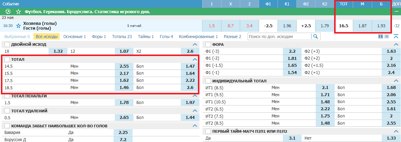Tick the ТОТАЛ УДАЛЕНИЙ checkbox
401x142 pixels.
pyautogui.click(x=7, y=111)
